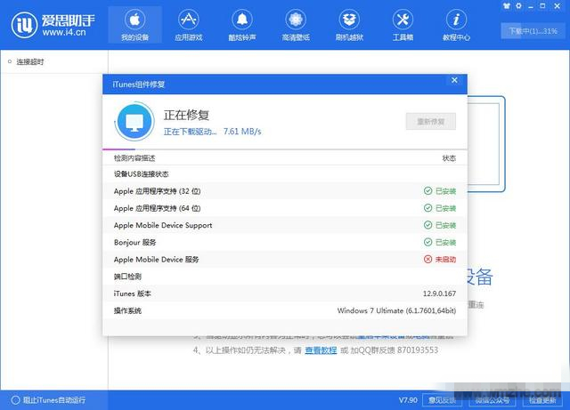Open settings gear icon in title bar
This screenshot has width=570, height=410.
(518, 6)
